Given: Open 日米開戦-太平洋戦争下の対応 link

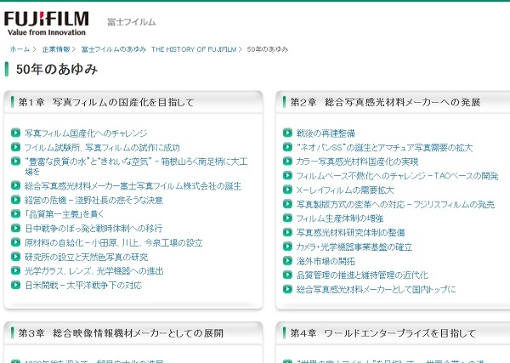Looking at the screenshot, I should (x=83, y=286).
